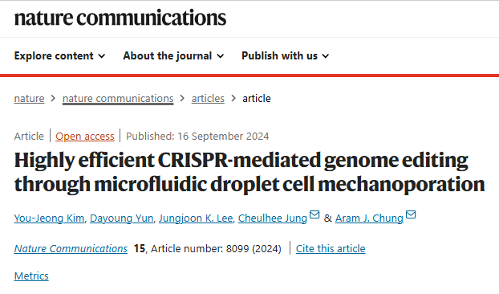
Task: Click the envelope icon beside Cheulhee Jung
Action: (x=314, y=214)
